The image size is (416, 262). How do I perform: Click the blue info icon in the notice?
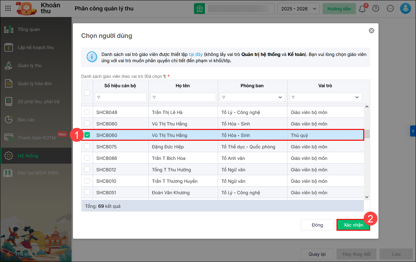92,57
